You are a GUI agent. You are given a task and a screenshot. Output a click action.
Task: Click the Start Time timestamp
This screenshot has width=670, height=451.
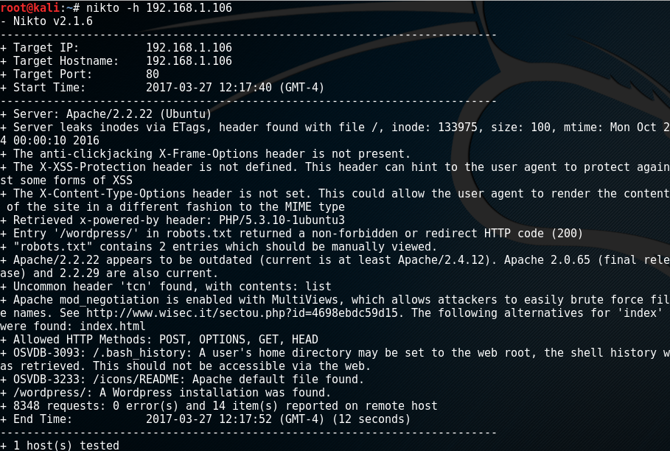[235, 88]
